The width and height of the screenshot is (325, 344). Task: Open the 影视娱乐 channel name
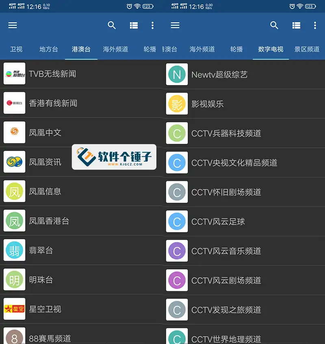click(x=208, y=104)
